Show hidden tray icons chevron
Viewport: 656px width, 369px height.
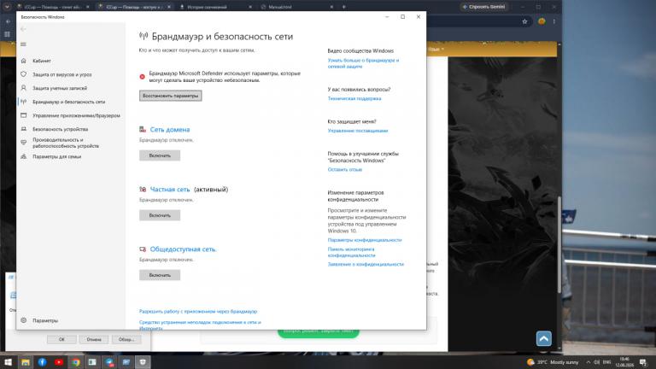coord(589,362)
